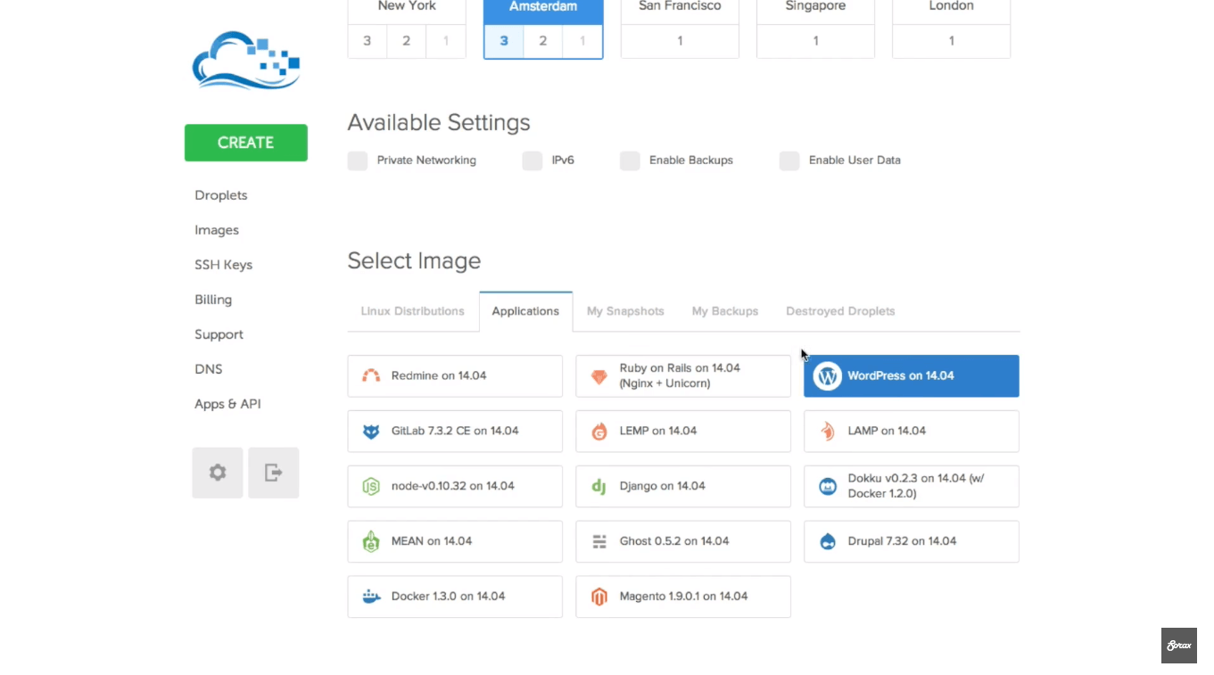Screen dimensions: 1214x675
Task: Select the Drupal 7.32 droplet image
Action: (x=911, y=541)
